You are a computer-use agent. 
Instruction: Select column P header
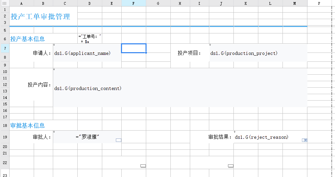point(319,3)
